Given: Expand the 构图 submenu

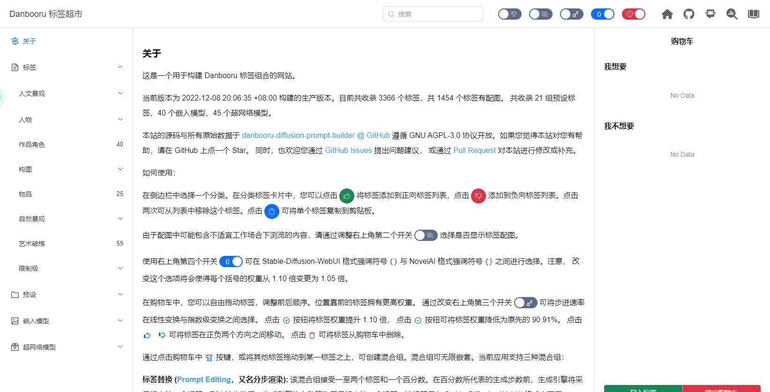Looking at the screenshot, I should (67, 169).
